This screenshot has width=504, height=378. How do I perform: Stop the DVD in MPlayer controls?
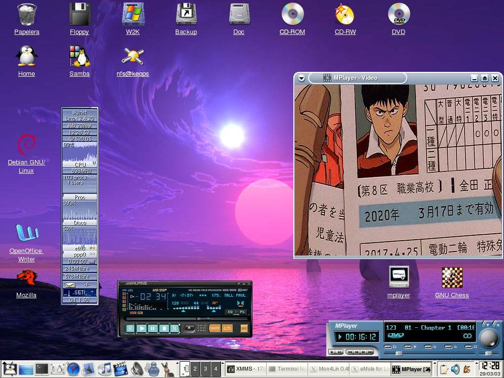tap(332, 352)
